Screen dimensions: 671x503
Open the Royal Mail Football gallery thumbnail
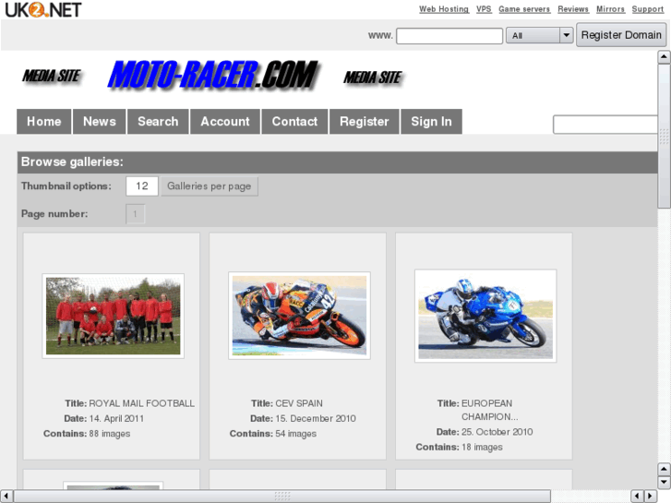click(x=113, y=316)
